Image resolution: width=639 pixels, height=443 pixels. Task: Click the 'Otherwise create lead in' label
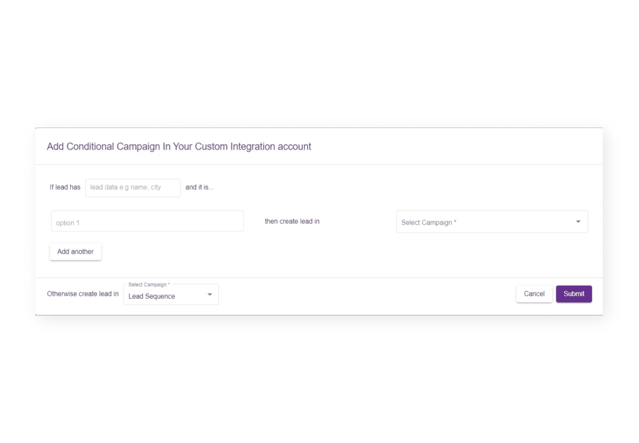(x=83, y=294)
